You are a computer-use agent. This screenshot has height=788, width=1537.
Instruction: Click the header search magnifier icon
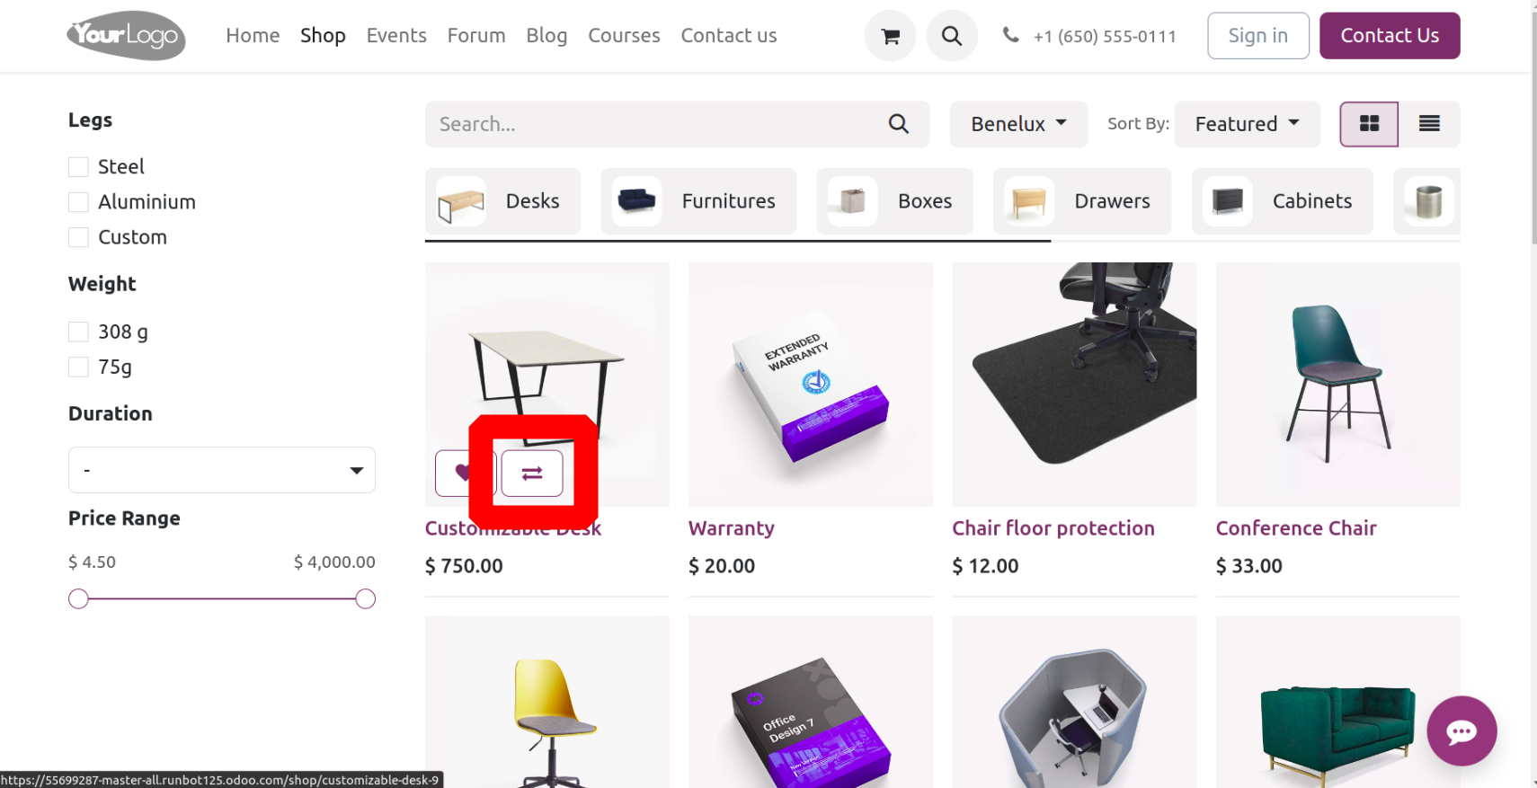point(952,36)
